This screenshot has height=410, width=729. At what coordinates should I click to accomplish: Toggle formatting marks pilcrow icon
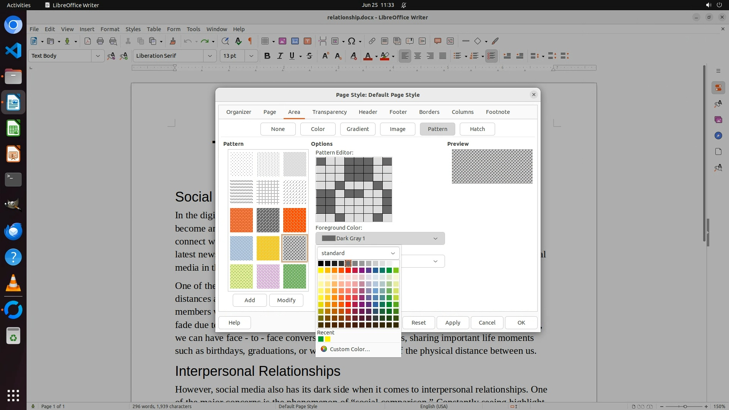pos(250,41)
